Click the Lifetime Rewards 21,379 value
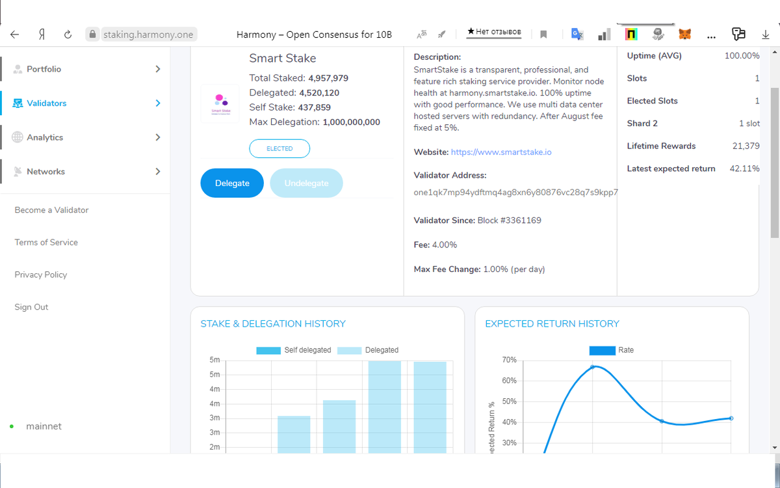The height and width of the screenshot is (488, 780). point(746,146)
